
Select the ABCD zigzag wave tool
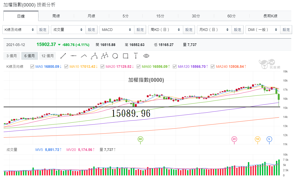104,56
